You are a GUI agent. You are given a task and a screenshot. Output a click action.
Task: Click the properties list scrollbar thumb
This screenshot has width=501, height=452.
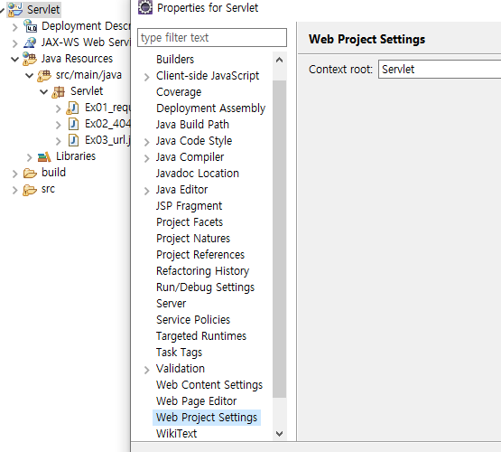[279, 239]
